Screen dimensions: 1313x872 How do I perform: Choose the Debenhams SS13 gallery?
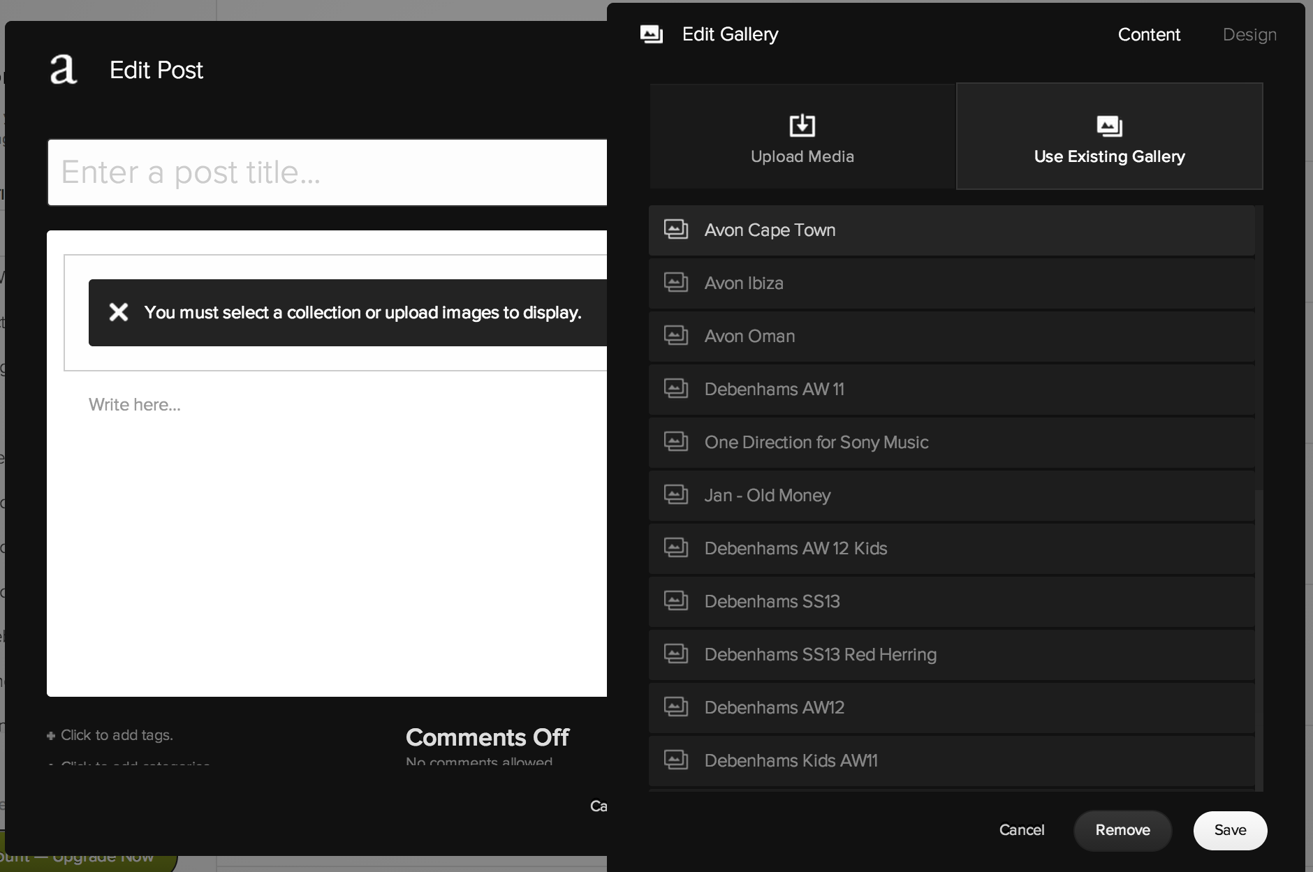pyautogui.click(x=951, y=601)
